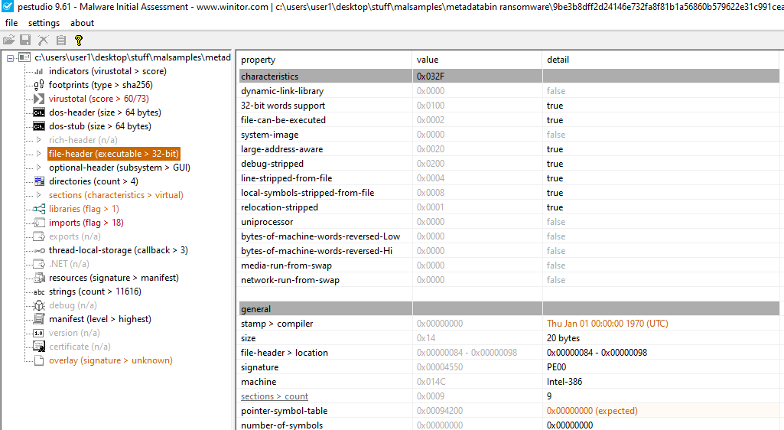This screenshot has width=784, height=430.
Task: Click the copy clipboard toolbar icon
Action: point(61,40)
